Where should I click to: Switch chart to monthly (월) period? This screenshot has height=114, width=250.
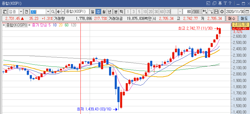coord(104,12)
